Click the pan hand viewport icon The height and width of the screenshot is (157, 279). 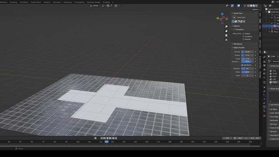click(x=226, y=31)
